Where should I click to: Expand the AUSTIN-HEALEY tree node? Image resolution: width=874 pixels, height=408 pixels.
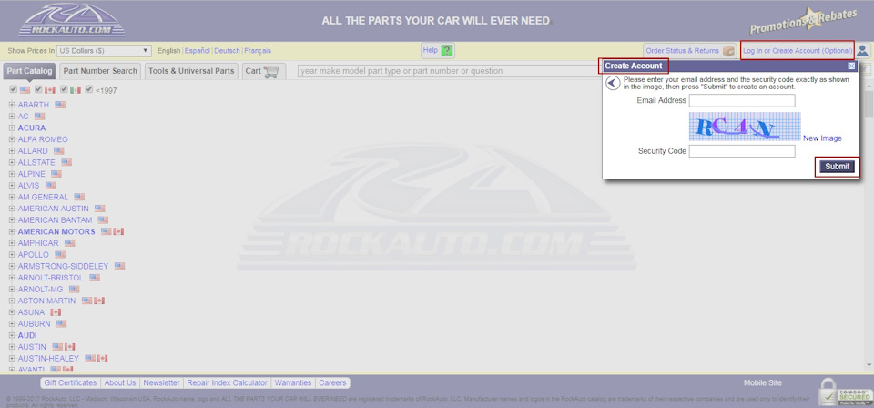pos(12,359)
